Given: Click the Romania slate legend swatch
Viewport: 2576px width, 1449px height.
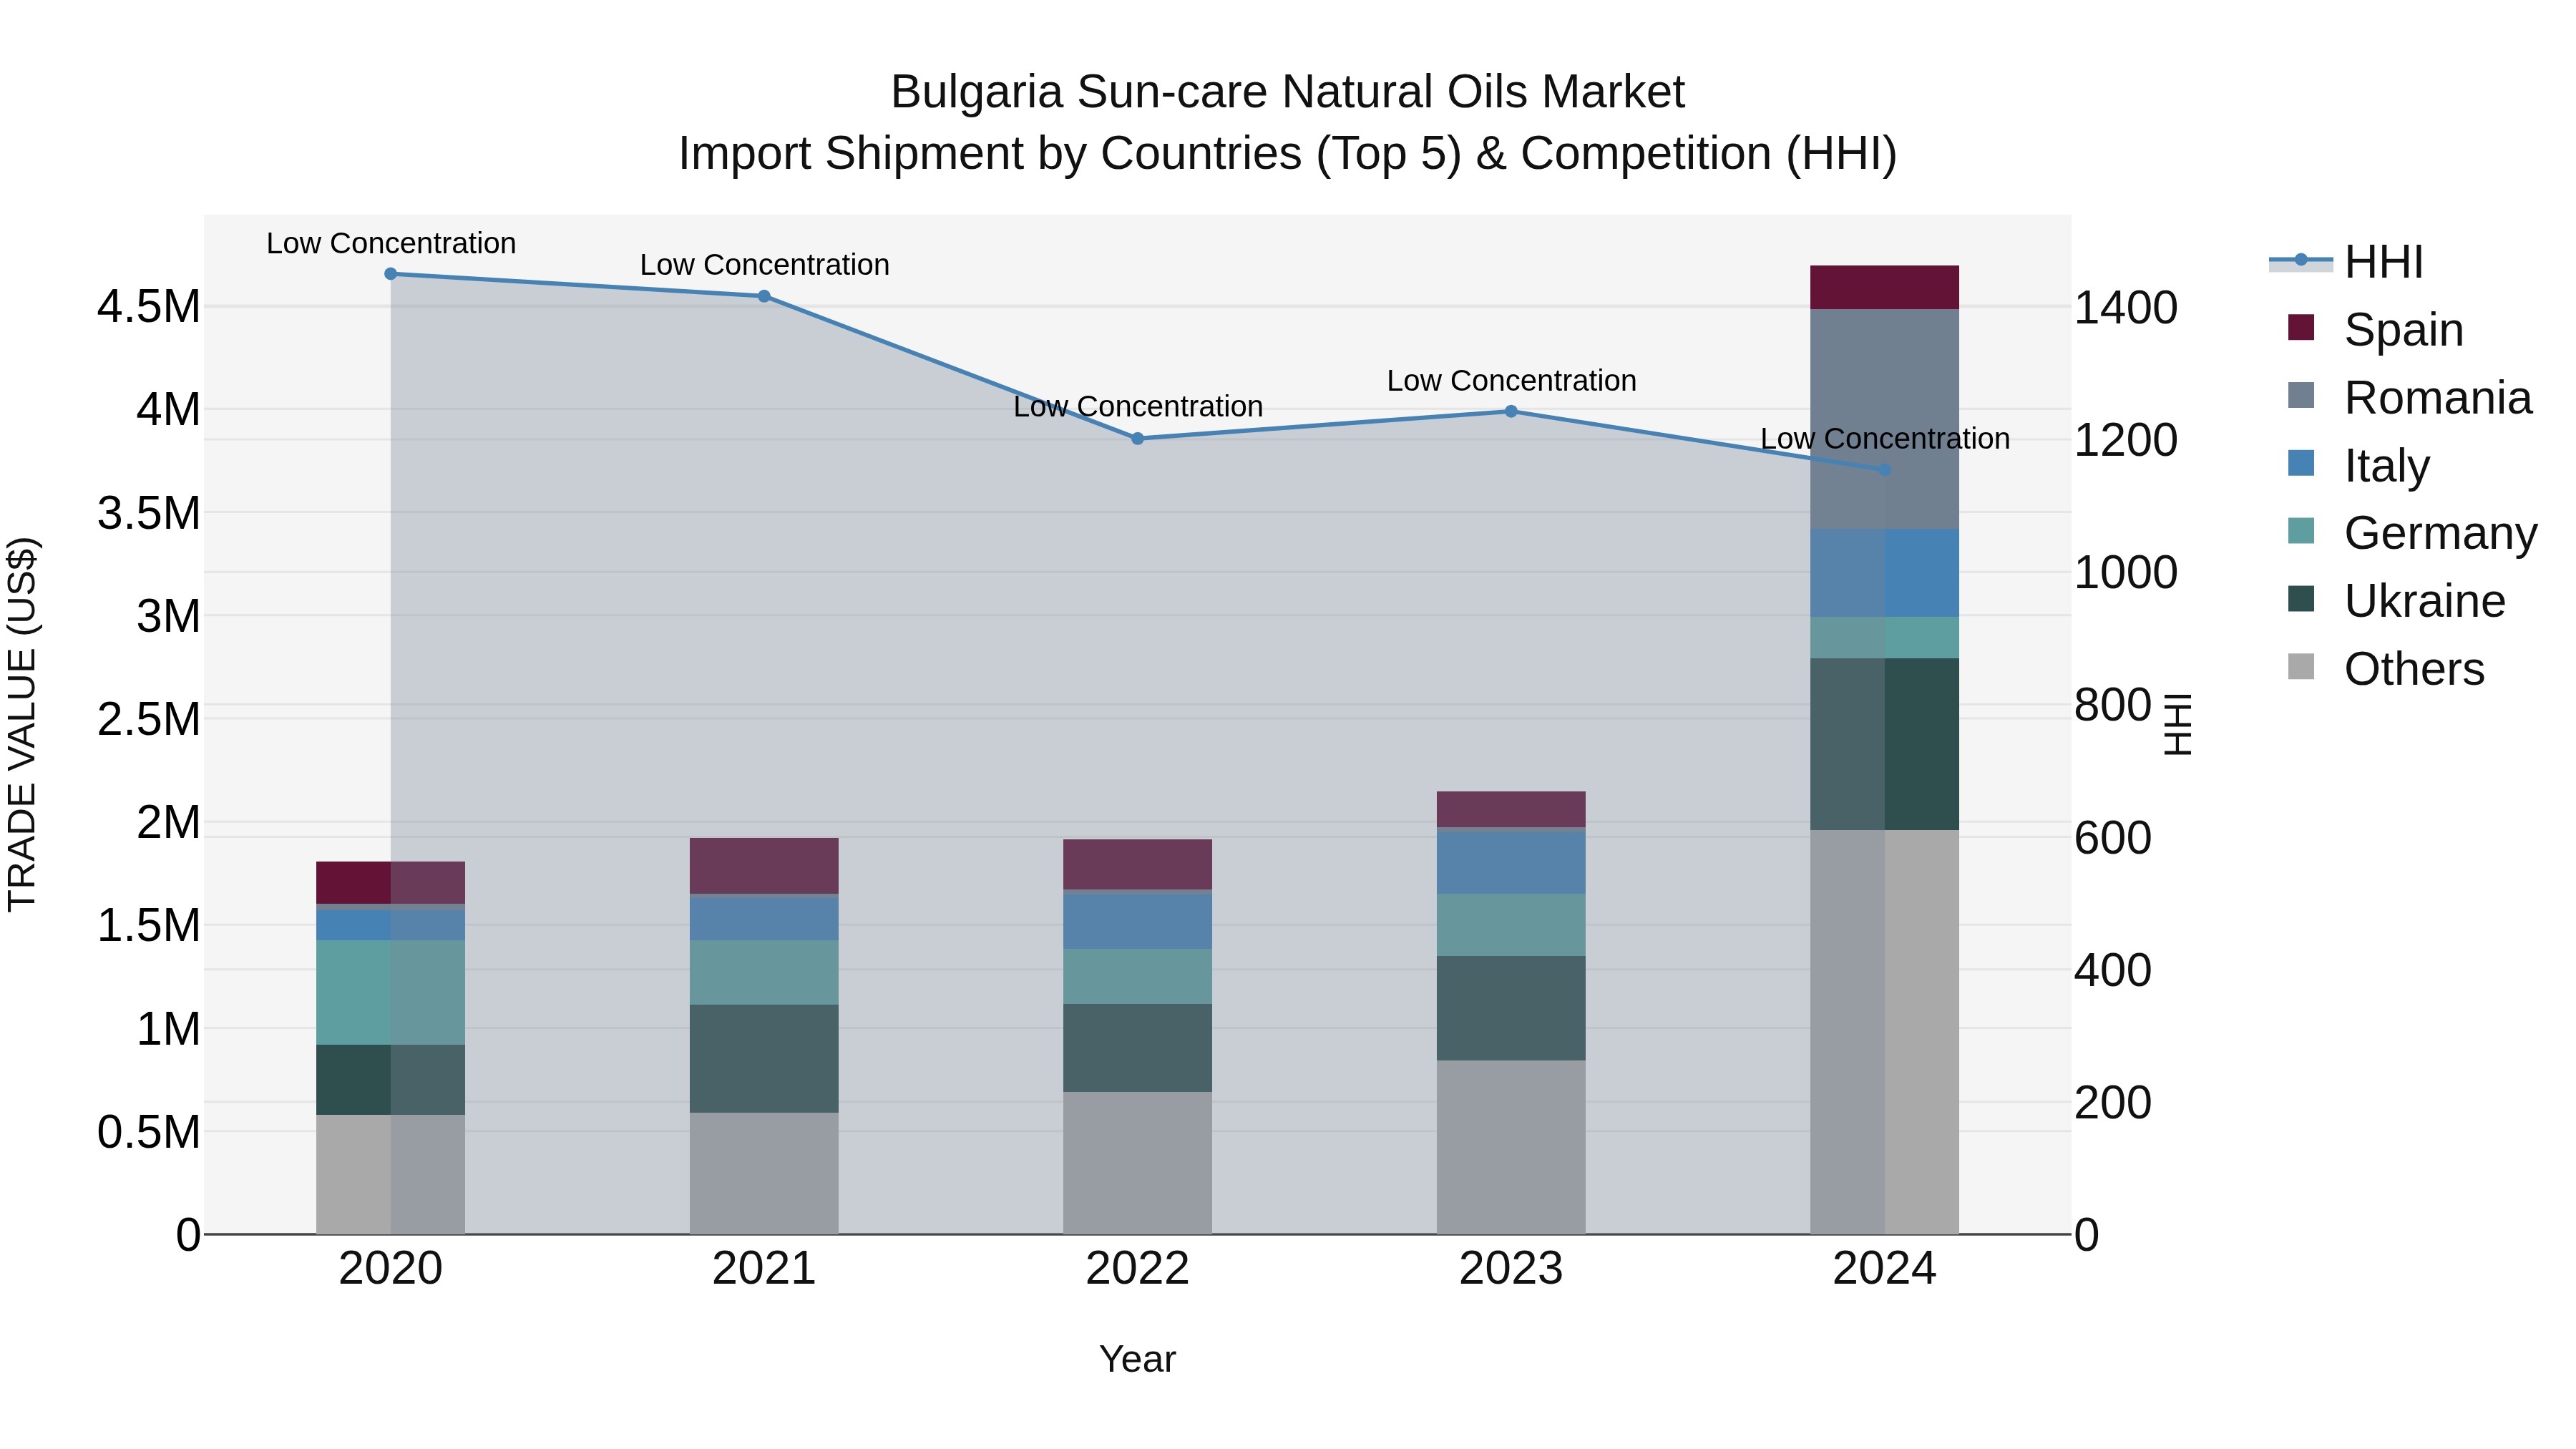Looking at the screenshot, I should (2301, 395).
